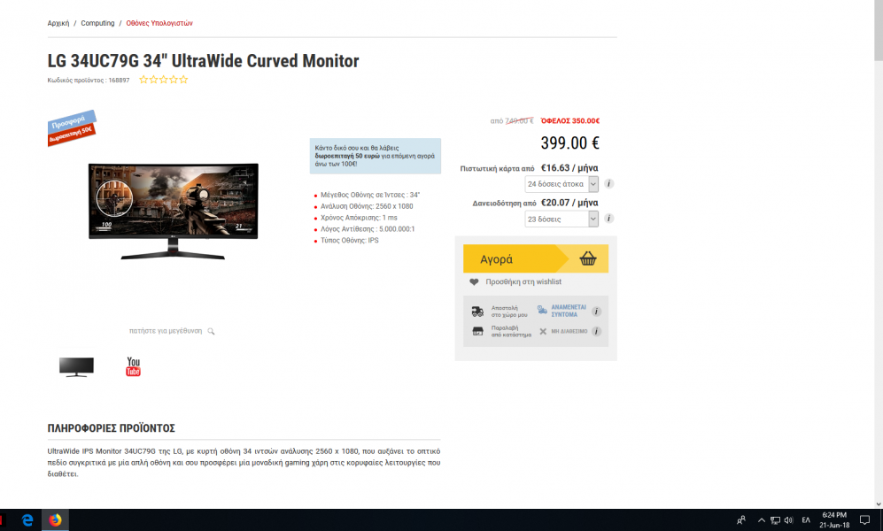Click the Χρόνος Απόκρισης: 1 ms spec
This screenshot has height=531, width=883.
click(359, 218)
